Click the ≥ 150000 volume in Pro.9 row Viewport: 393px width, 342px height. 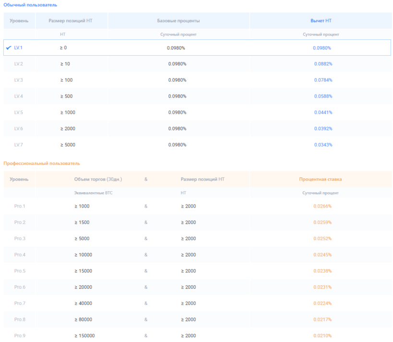click(84, 335)
